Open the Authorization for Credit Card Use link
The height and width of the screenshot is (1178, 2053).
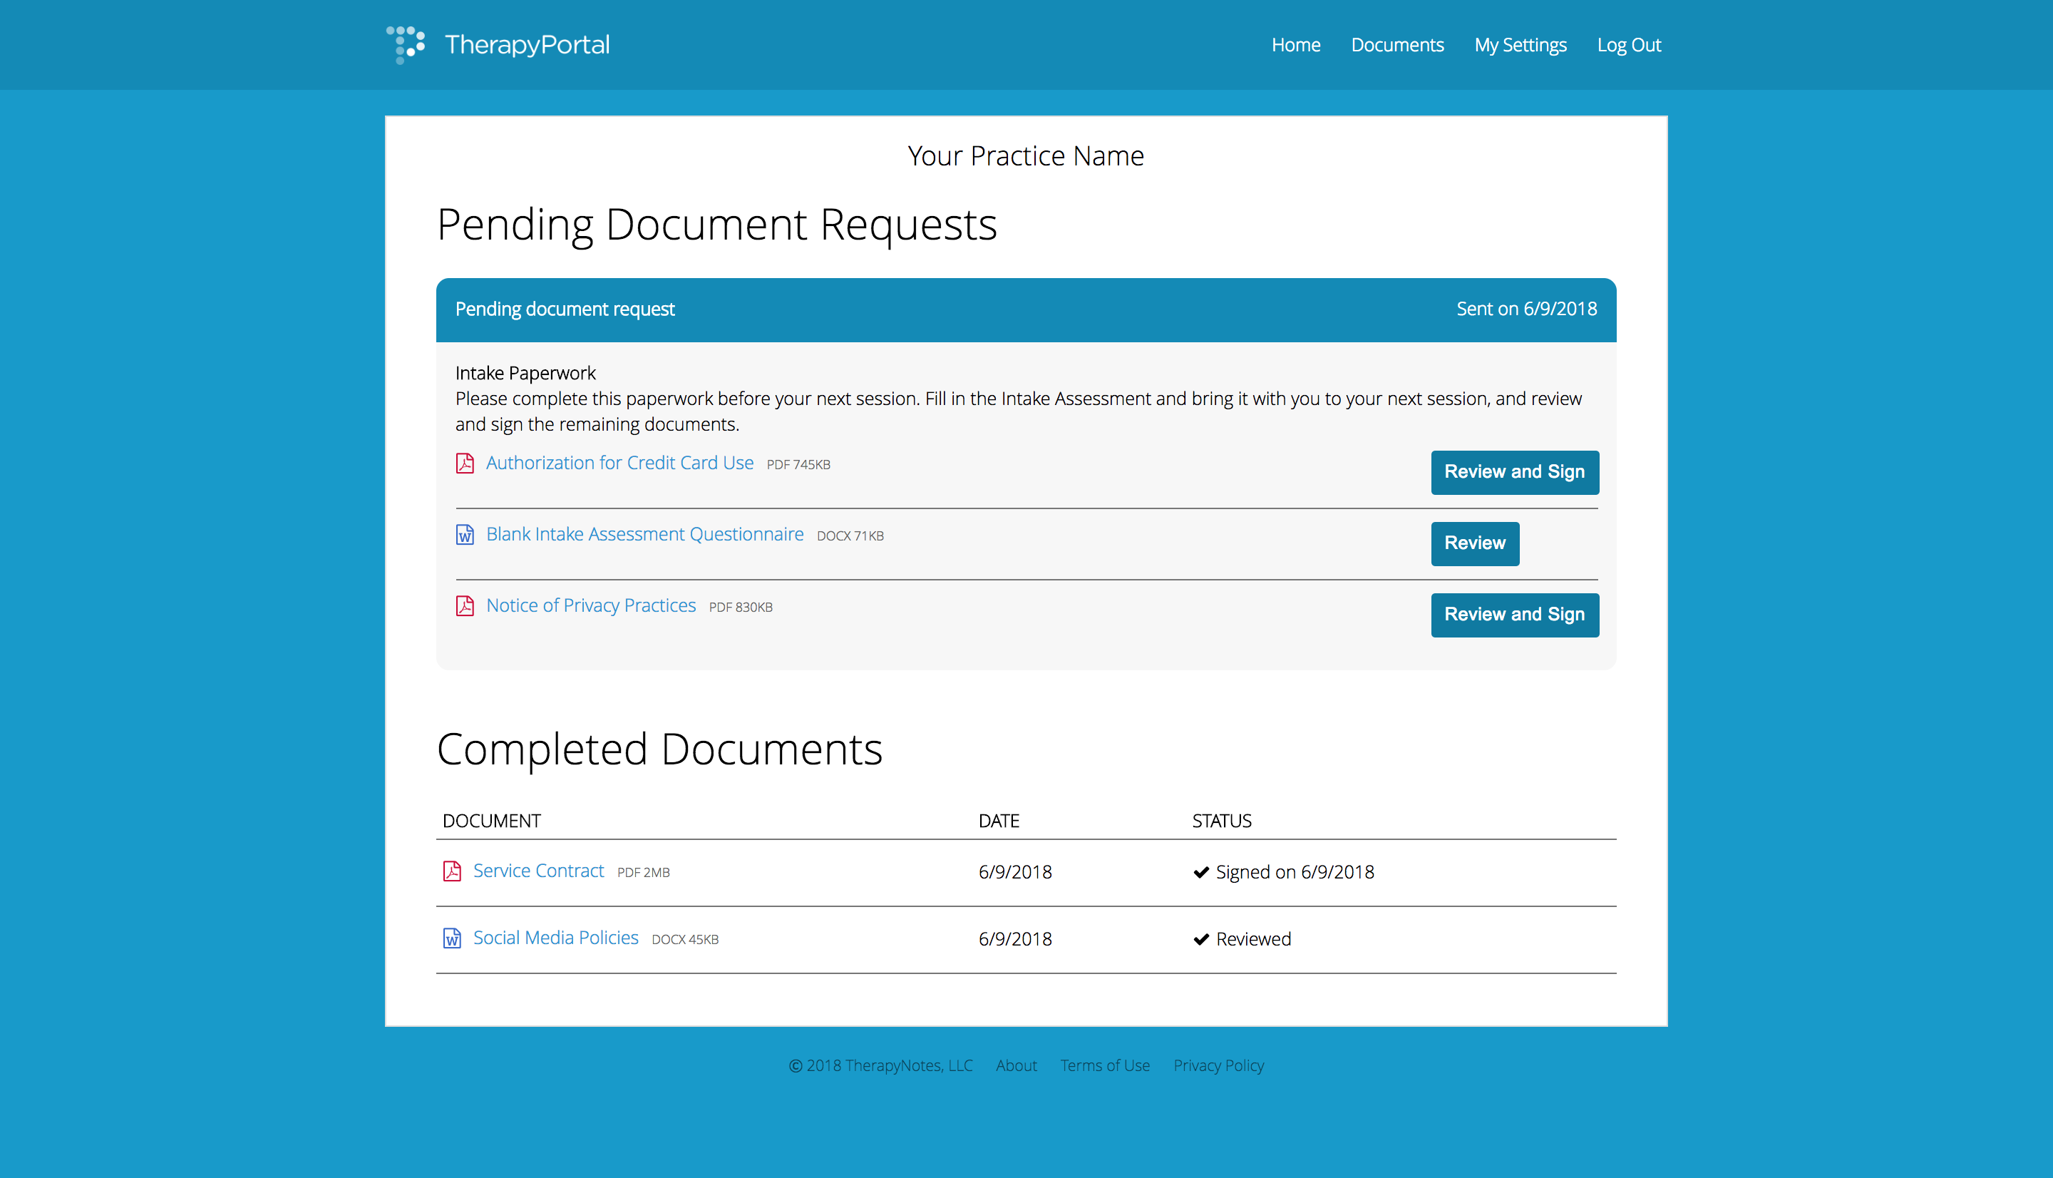(619, 463)
